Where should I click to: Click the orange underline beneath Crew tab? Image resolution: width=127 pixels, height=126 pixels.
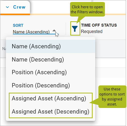(x=15, y=14)
